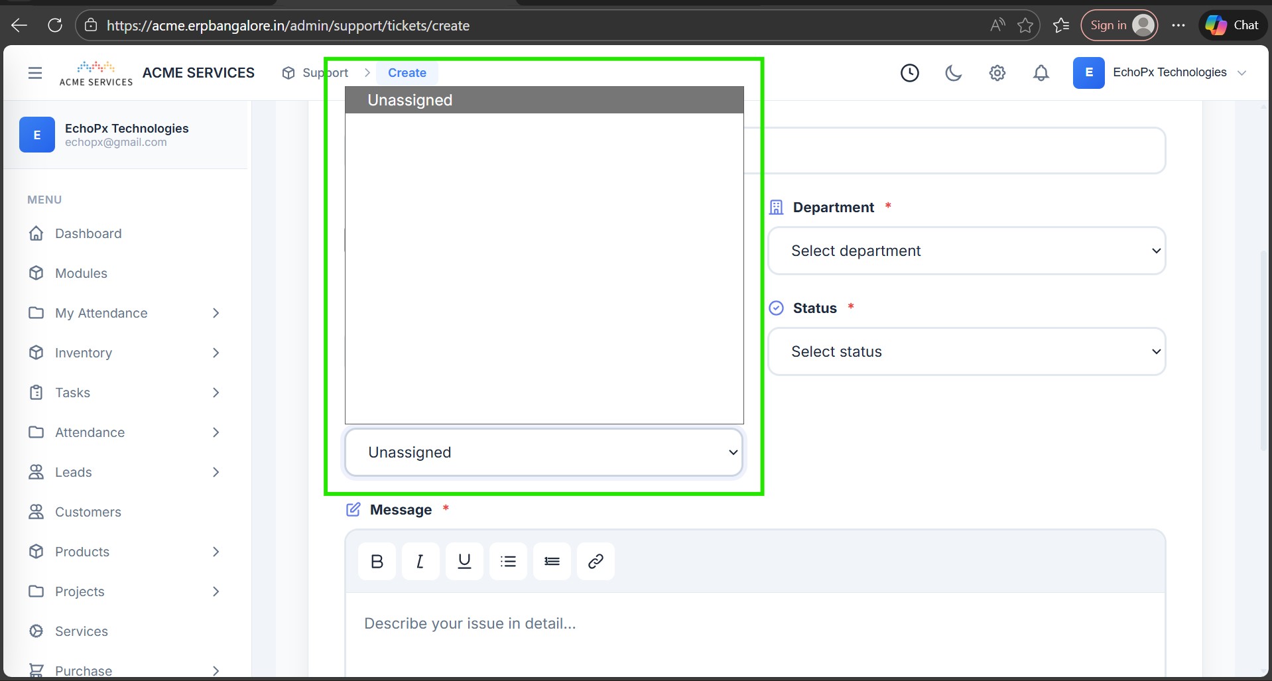
Task: Open the Select department dropdown
Action: [x=966, y=251]
